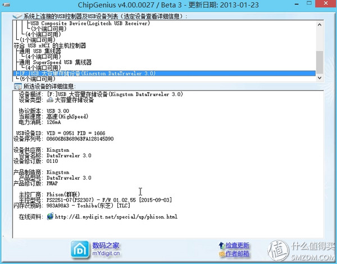Click device list scrollbar down arrow
The height and width of the screenshot is (264, 337).
coord(320,78)
